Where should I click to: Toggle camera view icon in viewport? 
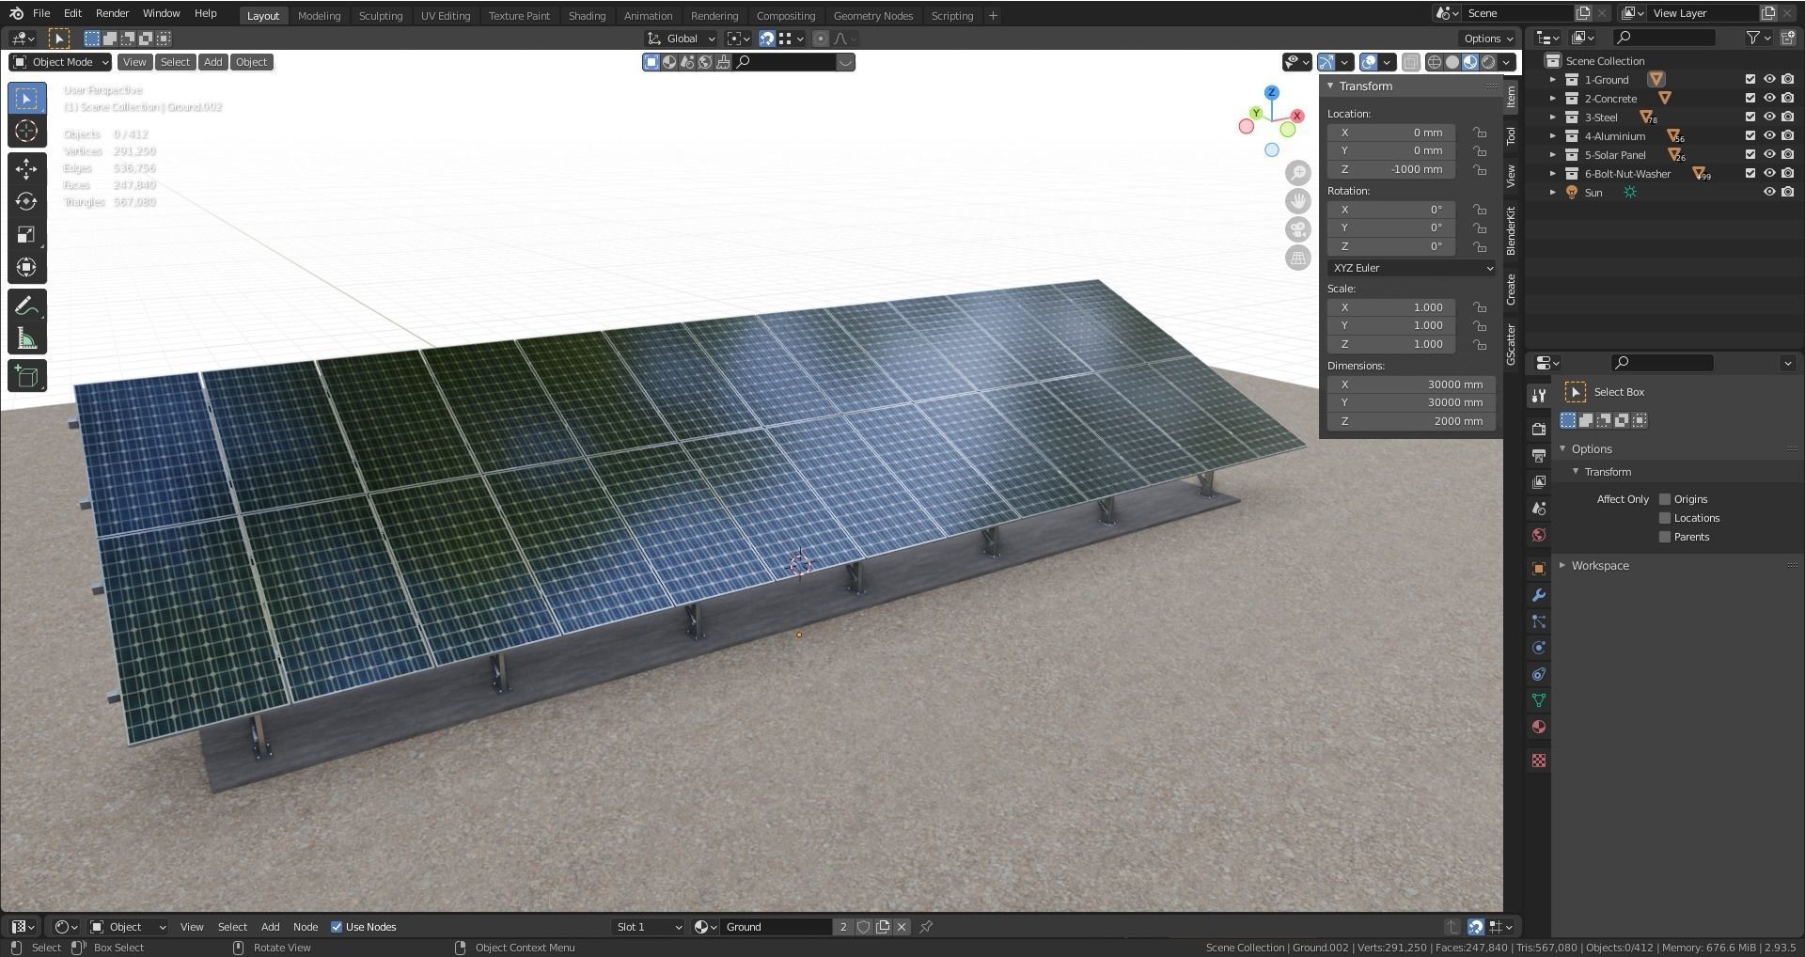click(x=1298, y=229)
